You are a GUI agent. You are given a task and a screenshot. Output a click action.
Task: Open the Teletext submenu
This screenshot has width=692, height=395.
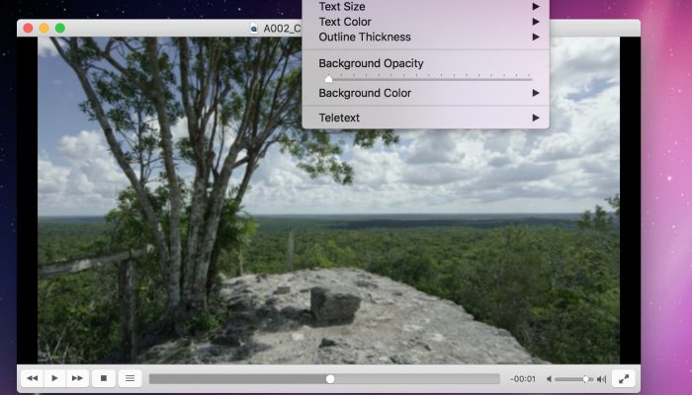click(x=426, y=118)
